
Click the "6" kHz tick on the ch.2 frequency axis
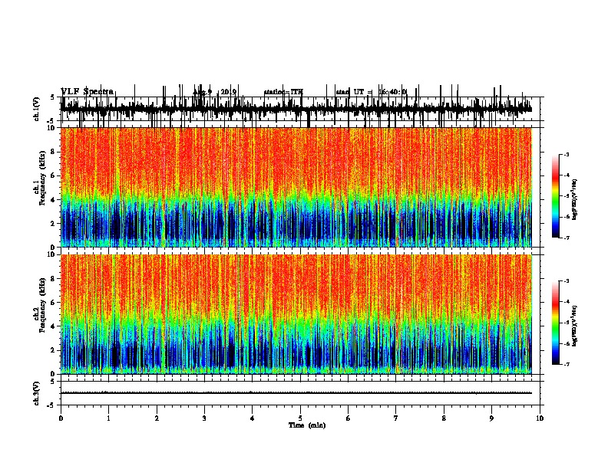coord(54,303)
